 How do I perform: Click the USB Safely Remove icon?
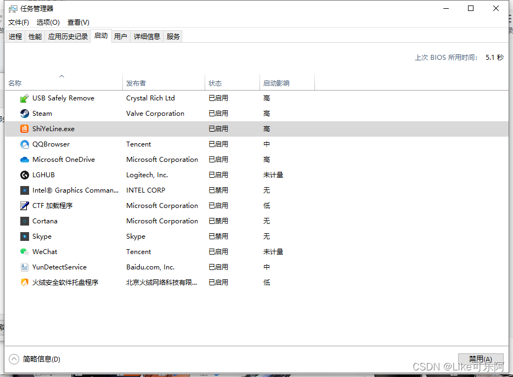[25, 98]
